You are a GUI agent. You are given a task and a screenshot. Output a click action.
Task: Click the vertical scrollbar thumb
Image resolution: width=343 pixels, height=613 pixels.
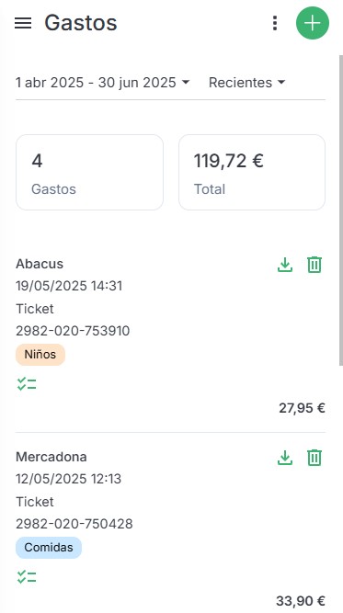(x=340, y=210)
